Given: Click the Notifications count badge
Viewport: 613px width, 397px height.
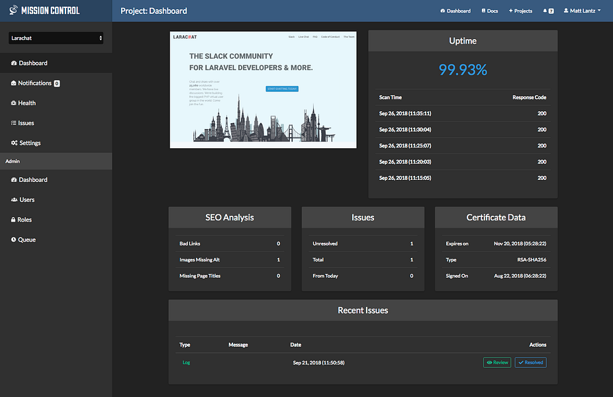Looking at the screenshot, I should point(57,83).
